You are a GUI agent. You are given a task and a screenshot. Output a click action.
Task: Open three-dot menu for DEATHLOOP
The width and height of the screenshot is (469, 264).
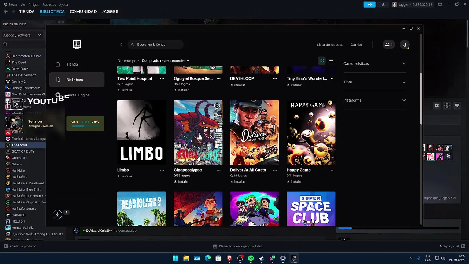(x=275, y=78)
